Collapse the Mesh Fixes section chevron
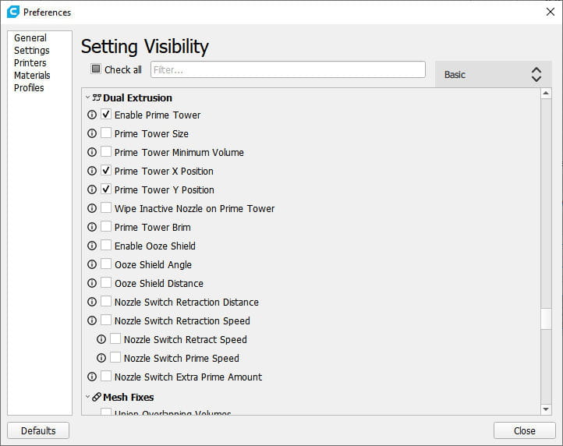This screenshot has width=563, height=446. tap(87, 397)
